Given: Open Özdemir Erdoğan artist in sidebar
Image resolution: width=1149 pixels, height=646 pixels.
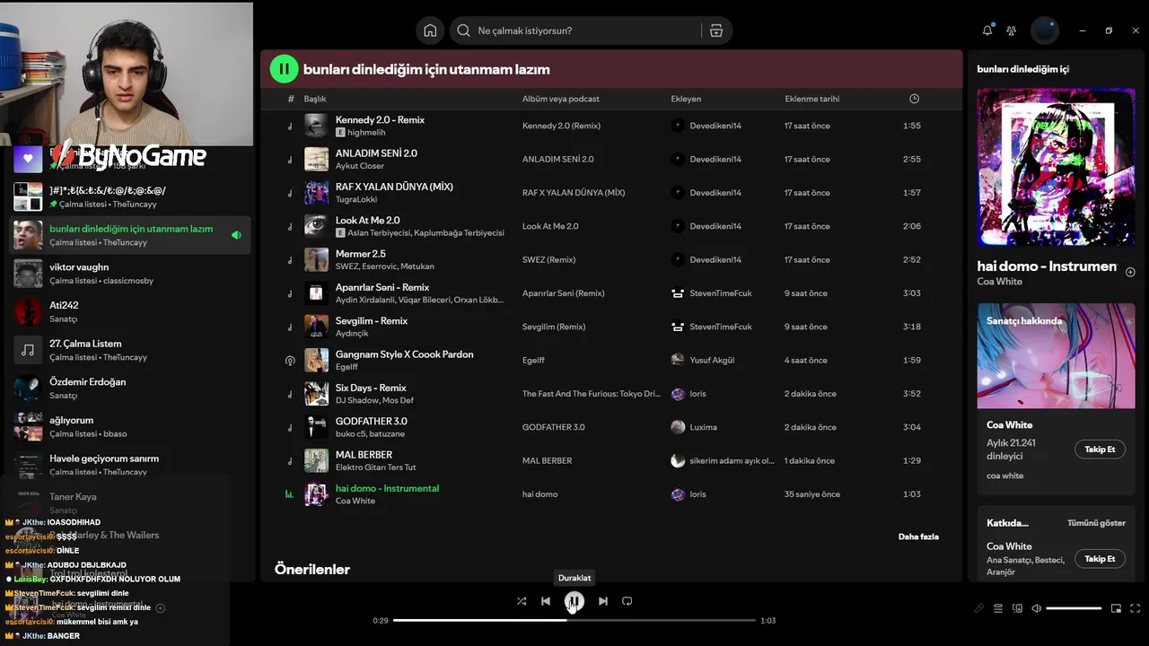Looking at the screenshot, I should 130,388.
